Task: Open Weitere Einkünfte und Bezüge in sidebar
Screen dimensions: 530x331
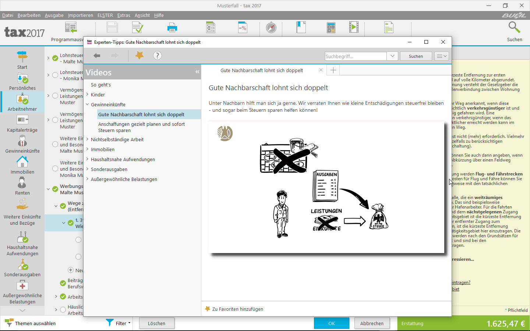Action: [x=22, y=212]
